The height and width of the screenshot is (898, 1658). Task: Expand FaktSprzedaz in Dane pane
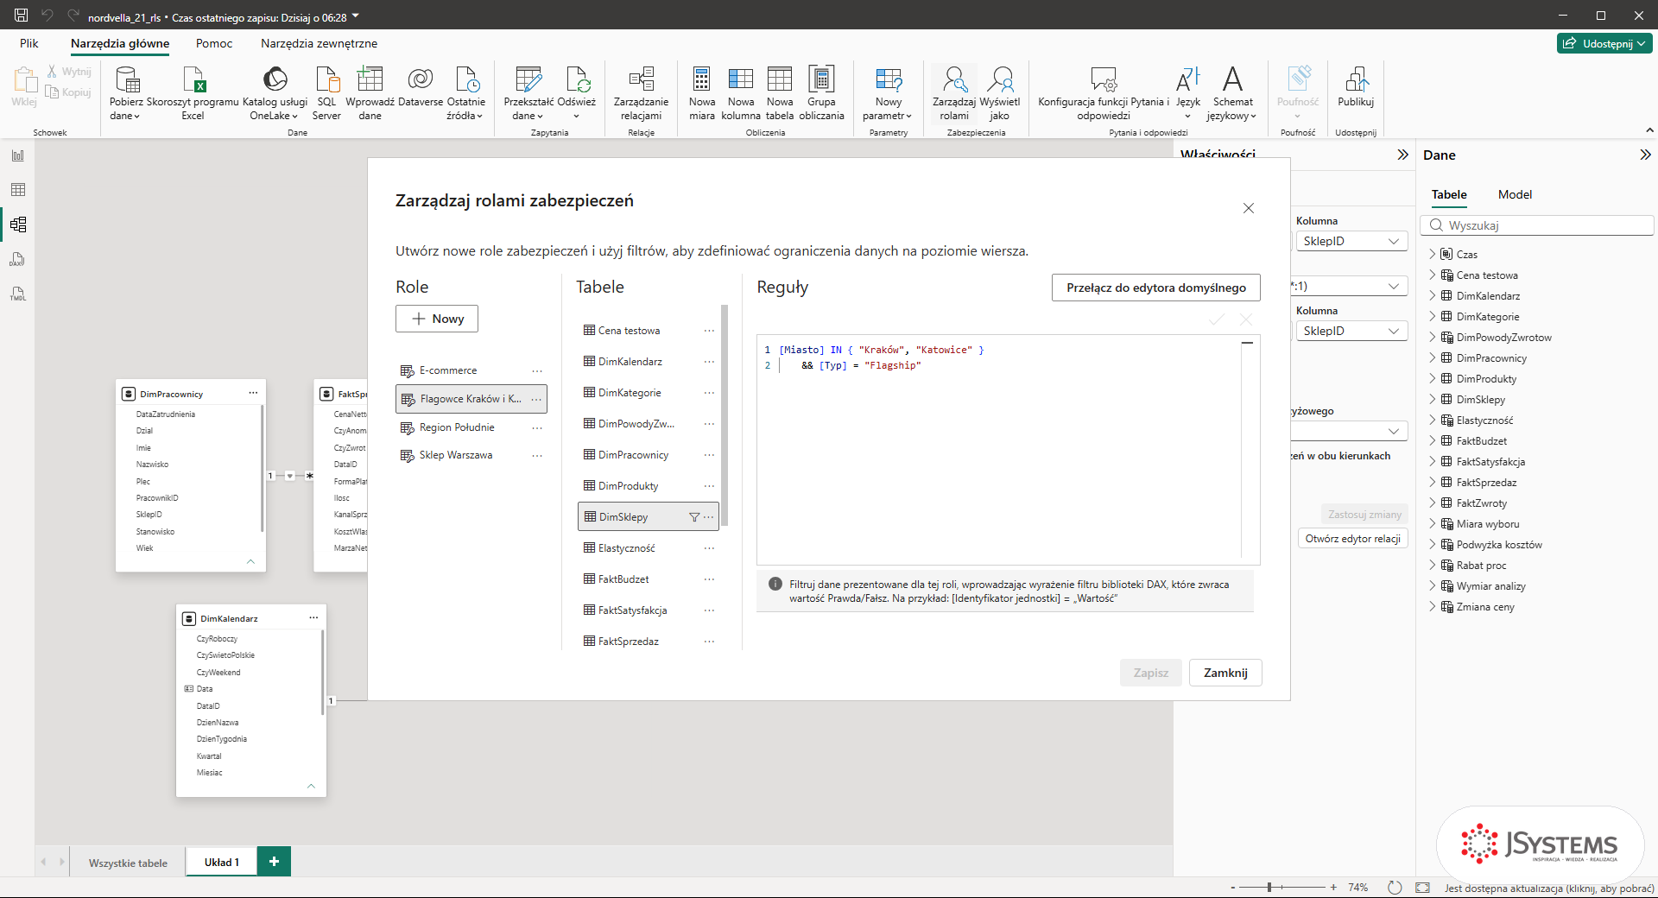click(x=1433, y=482)
